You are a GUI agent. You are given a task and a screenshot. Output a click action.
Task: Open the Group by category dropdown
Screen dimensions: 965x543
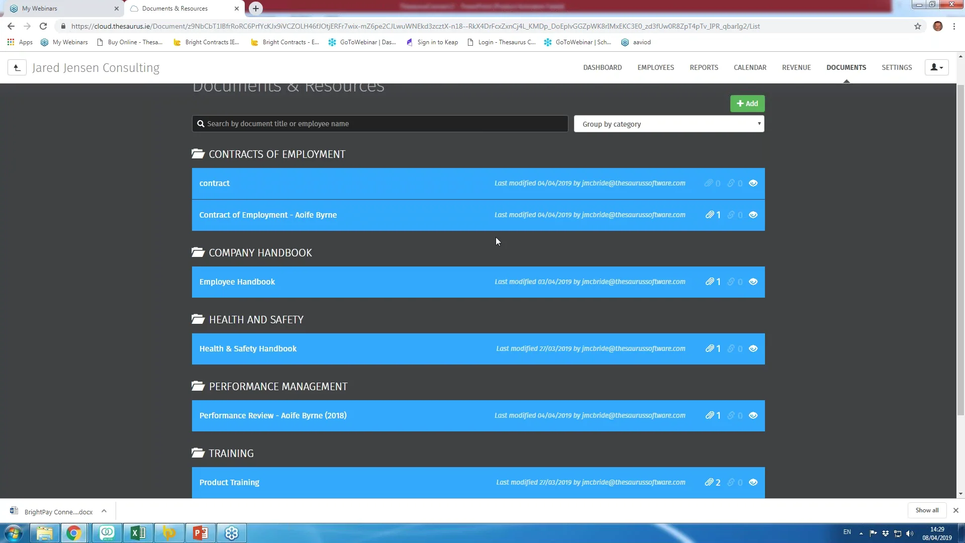668,124
